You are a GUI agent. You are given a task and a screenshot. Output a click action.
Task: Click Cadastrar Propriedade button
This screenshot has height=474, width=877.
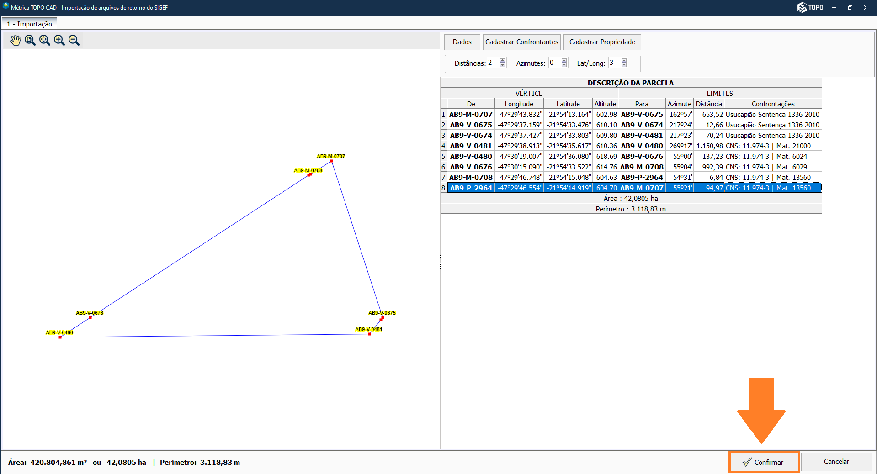(602, 42)
